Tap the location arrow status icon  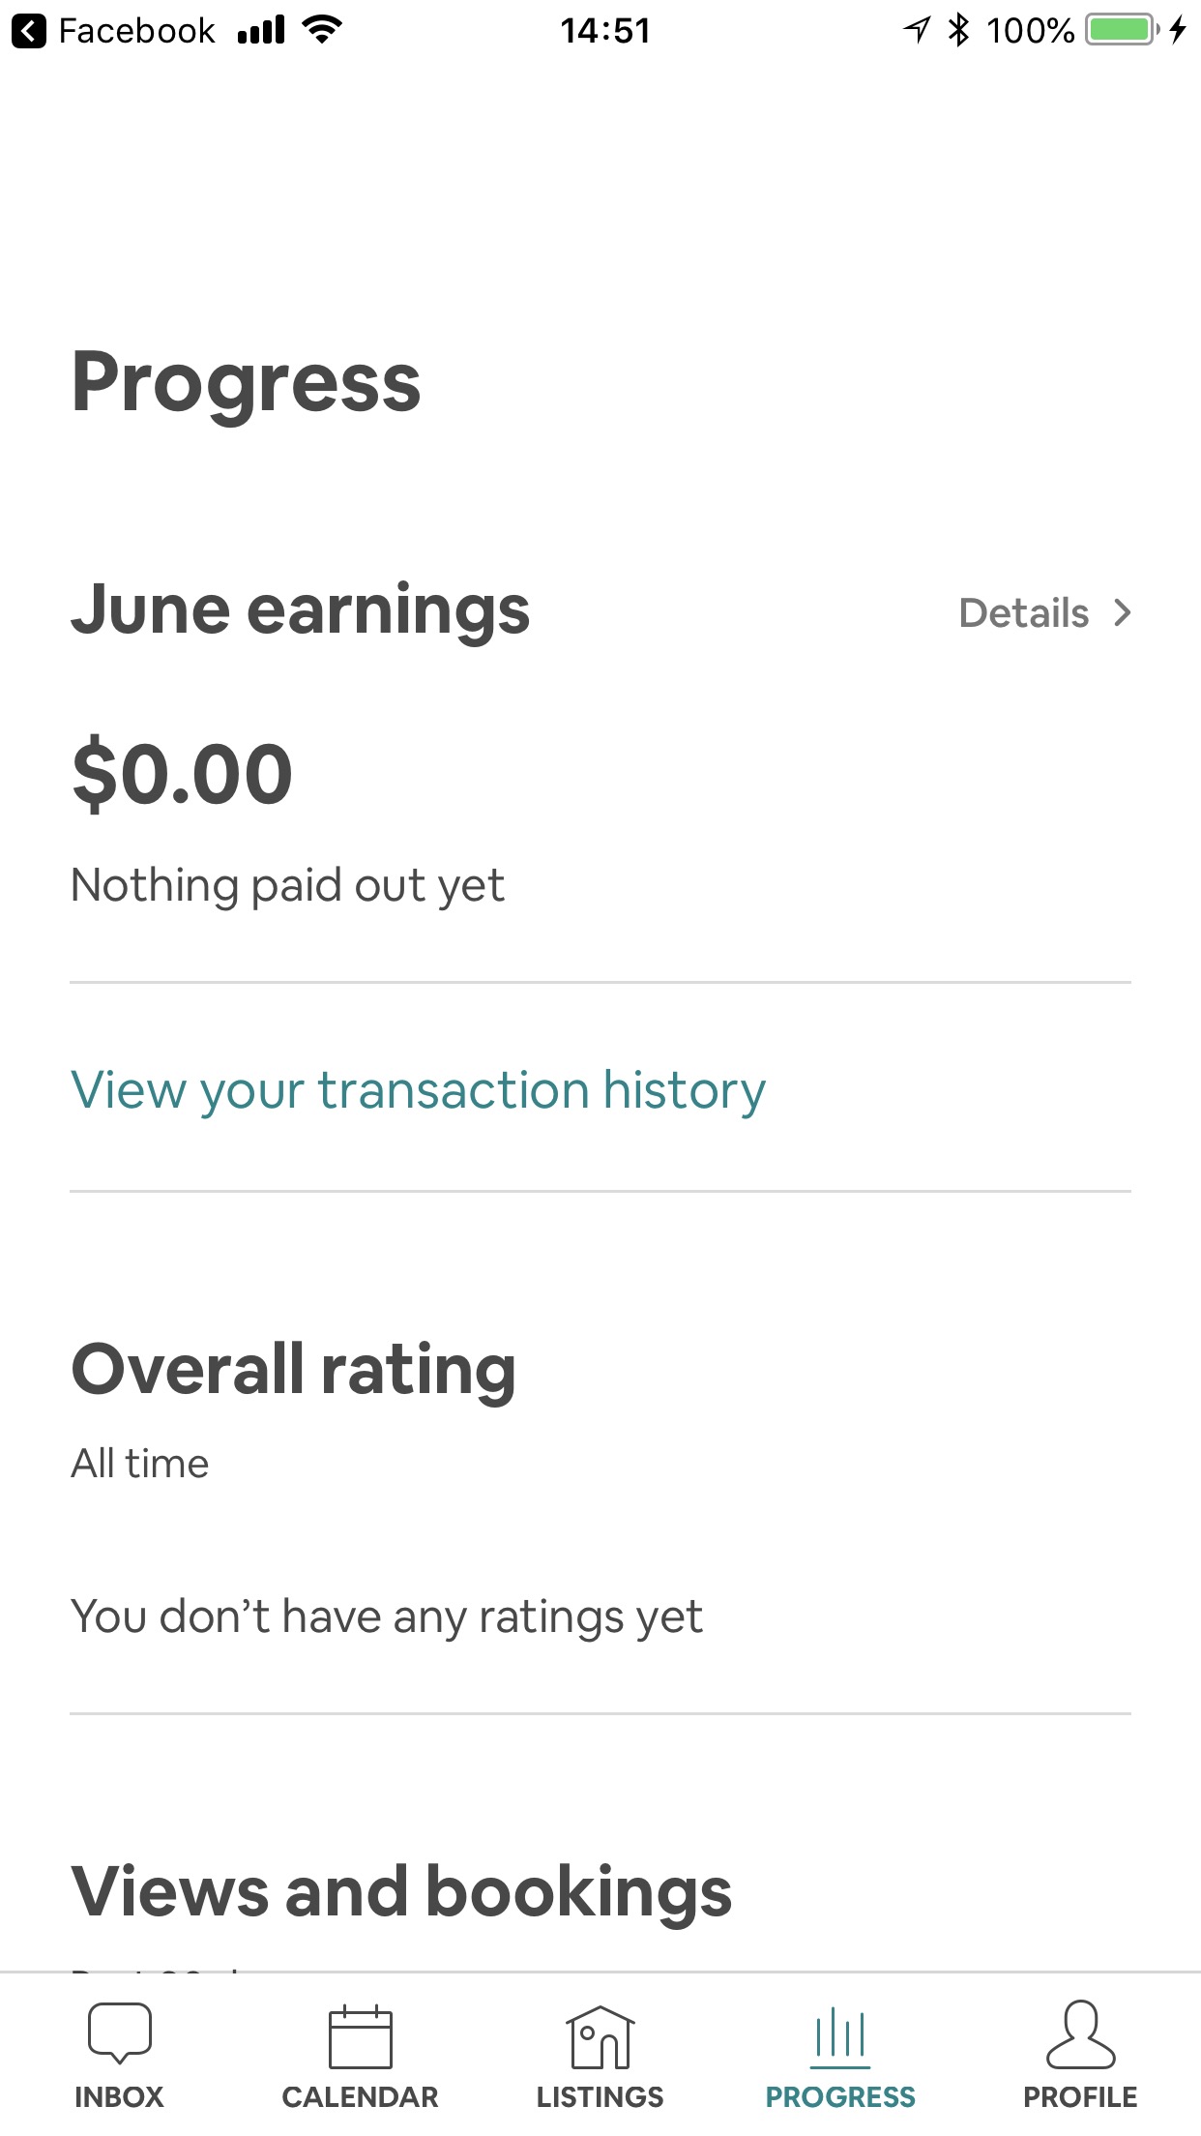tap(916, 31)
